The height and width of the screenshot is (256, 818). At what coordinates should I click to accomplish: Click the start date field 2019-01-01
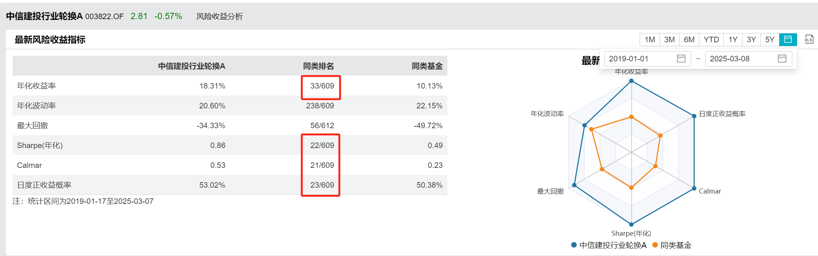click(647, 59)
